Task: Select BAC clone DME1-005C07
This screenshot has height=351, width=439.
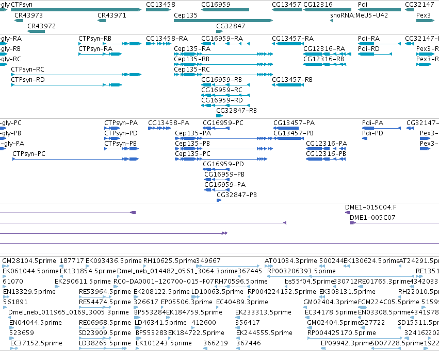Action: tap(372, 218)
